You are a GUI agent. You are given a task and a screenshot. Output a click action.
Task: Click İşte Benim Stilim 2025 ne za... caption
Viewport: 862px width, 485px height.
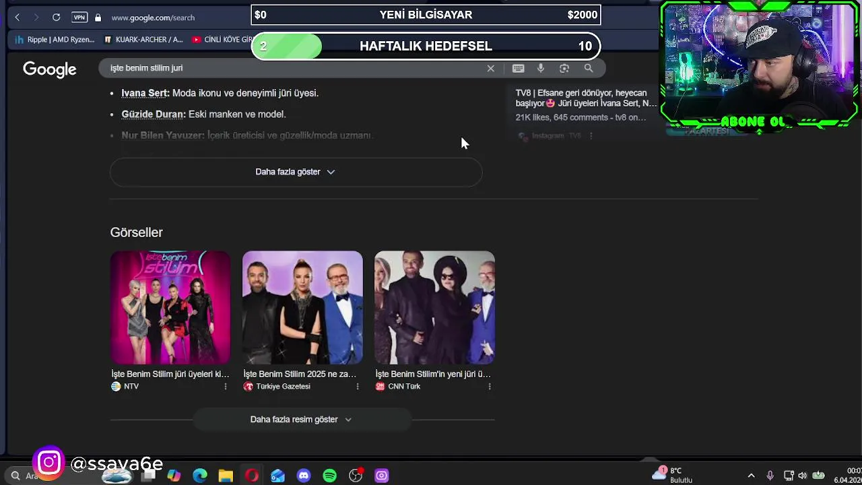[300, 374]
